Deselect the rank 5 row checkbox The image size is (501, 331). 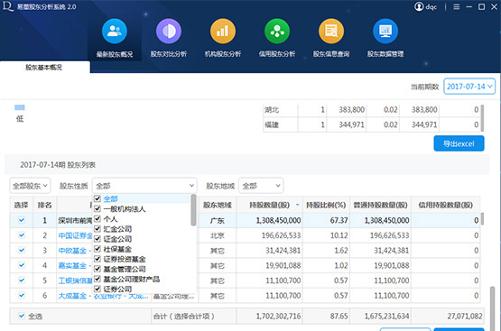point(22,280)
